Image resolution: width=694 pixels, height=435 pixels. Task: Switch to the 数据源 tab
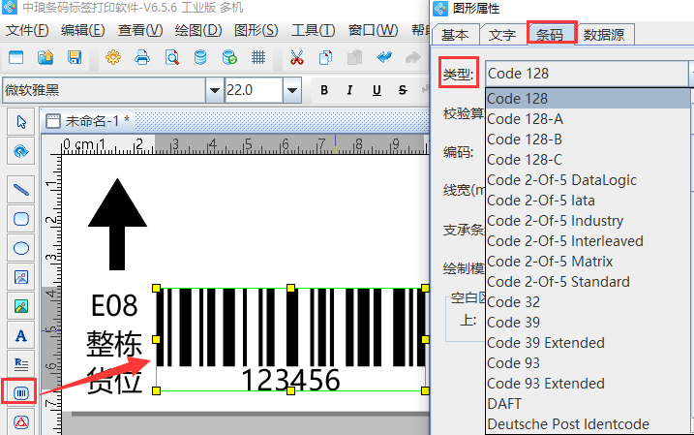click(609, 35)
